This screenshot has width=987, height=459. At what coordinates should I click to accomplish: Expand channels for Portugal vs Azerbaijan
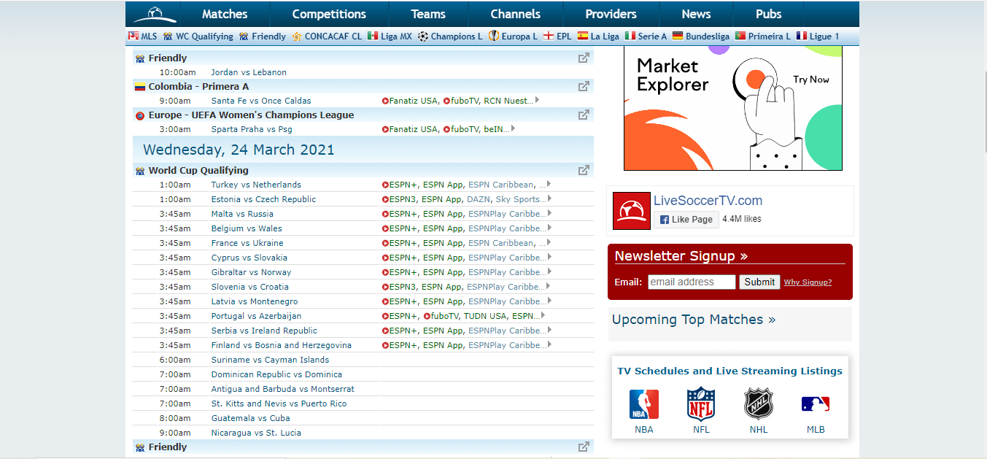click(x=543, y=315)
